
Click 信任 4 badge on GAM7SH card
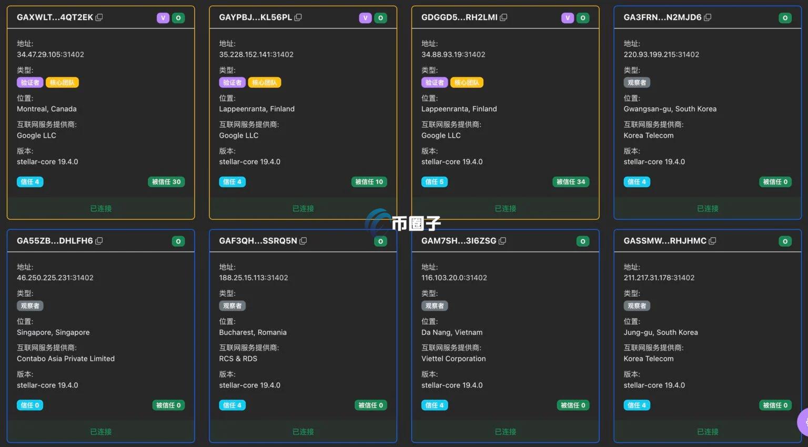(435, 405)
